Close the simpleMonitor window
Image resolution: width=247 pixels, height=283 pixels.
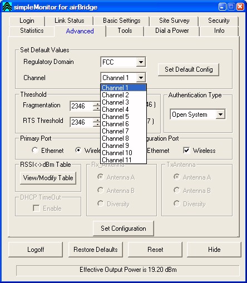tap(240, 7)
